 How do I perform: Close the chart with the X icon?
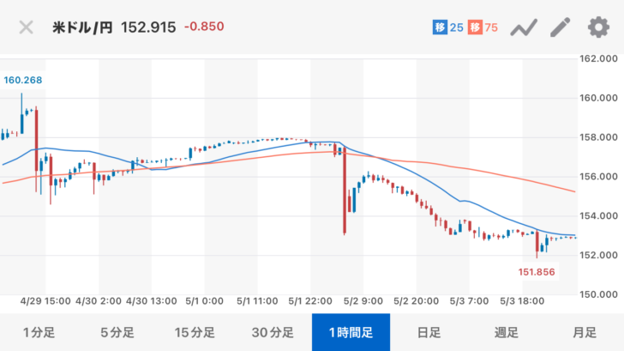(27, 27)
